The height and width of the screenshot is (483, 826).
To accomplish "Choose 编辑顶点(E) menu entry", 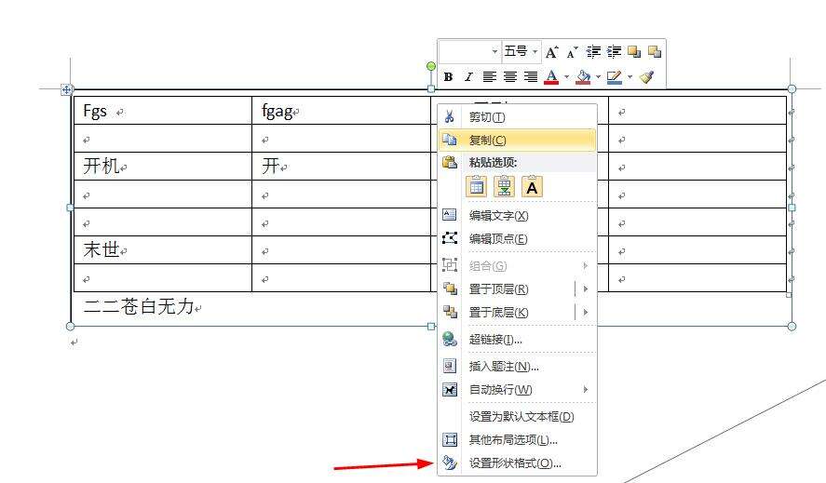I will pos(518,238).
